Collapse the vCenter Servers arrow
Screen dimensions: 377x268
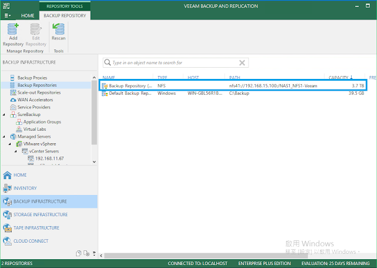click(x=16, y=151)
